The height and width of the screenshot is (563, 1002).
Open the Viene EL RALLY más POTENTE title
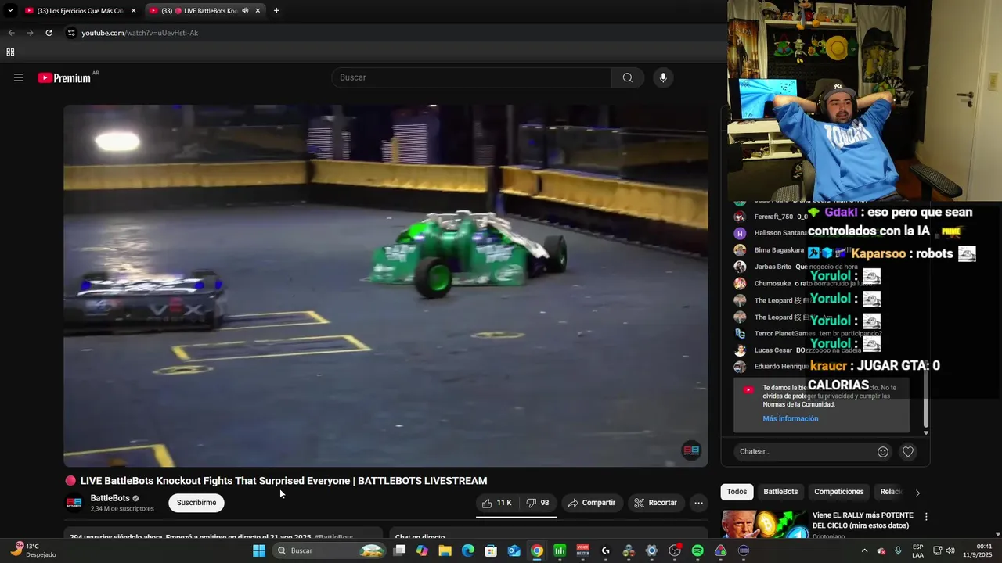863,520
